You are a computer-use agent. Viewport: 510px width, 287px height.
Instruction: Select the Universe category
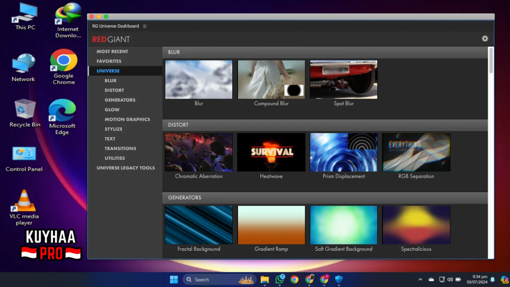click(x=108, y=71)
